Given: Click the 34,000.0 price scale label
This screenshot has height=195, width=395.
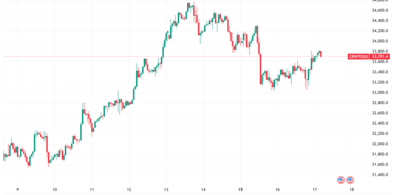Looking at the screenshot, I should (x=380, y=41).
